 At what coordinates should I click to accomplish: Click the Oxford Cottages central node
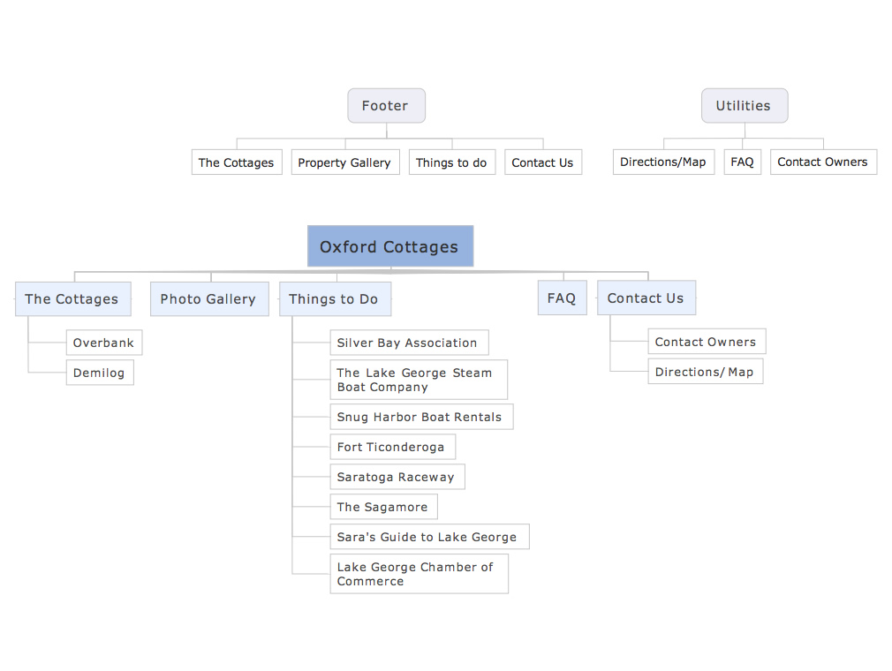(x=390, y=246)
